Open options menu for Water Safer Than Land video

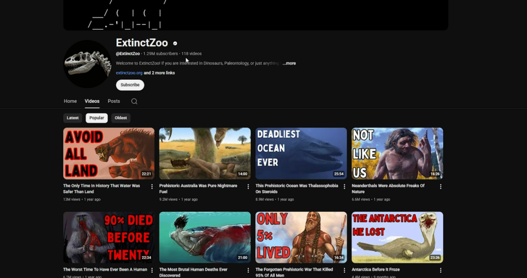pos(152,187)
